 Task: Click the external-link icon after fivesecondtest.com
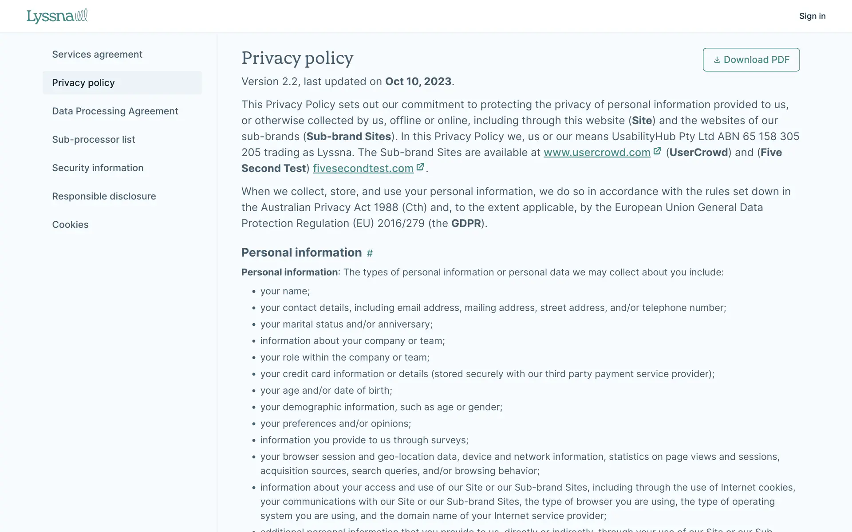pos(420,167)
